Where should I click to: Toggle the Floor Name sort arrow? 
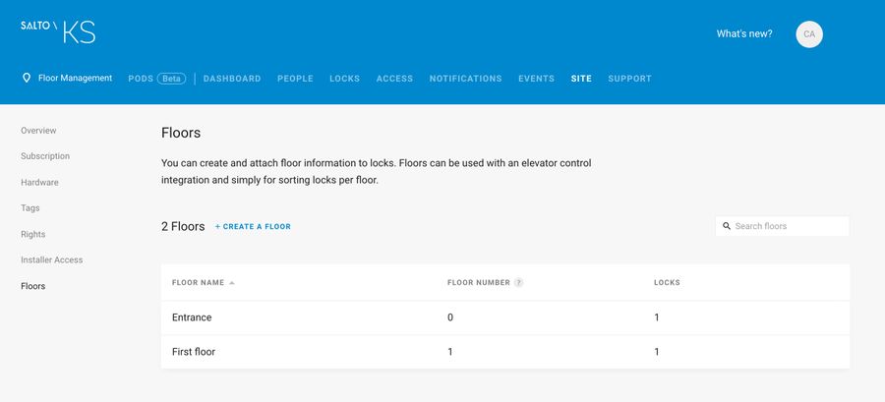click(231, 282)
